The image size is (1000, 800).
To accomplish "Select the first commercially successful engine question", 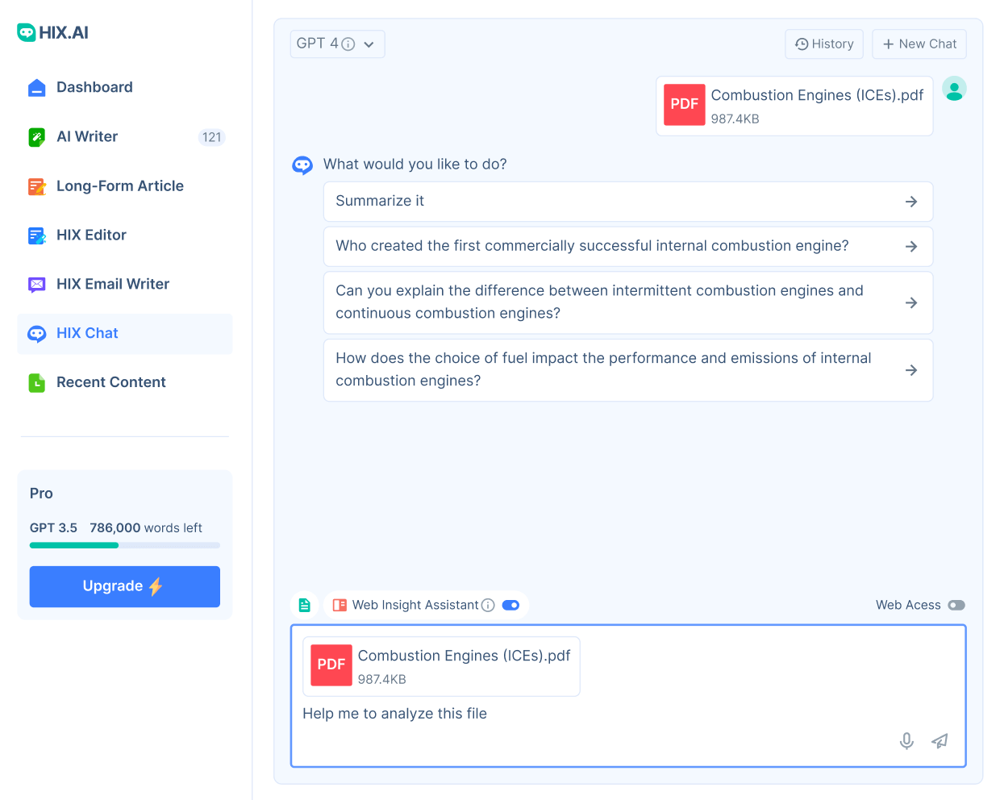I will pyautogui.click(x=628, y=247).
